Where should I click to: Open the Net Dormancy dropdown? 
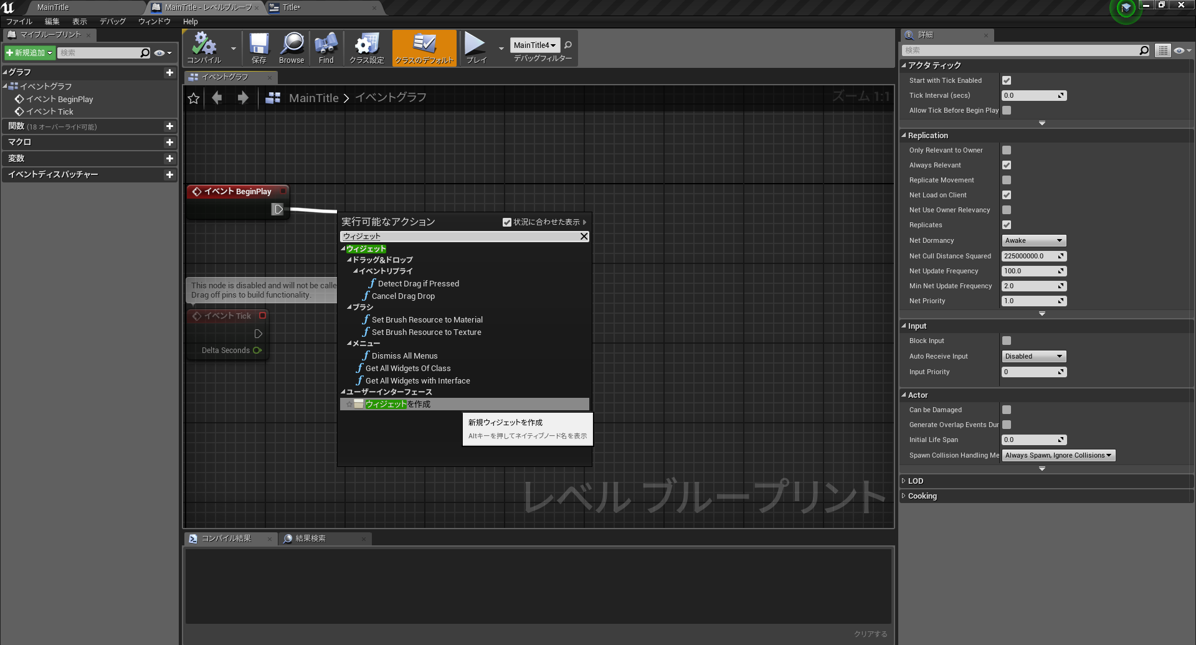pyautogui.click(x=1033, y=240)
